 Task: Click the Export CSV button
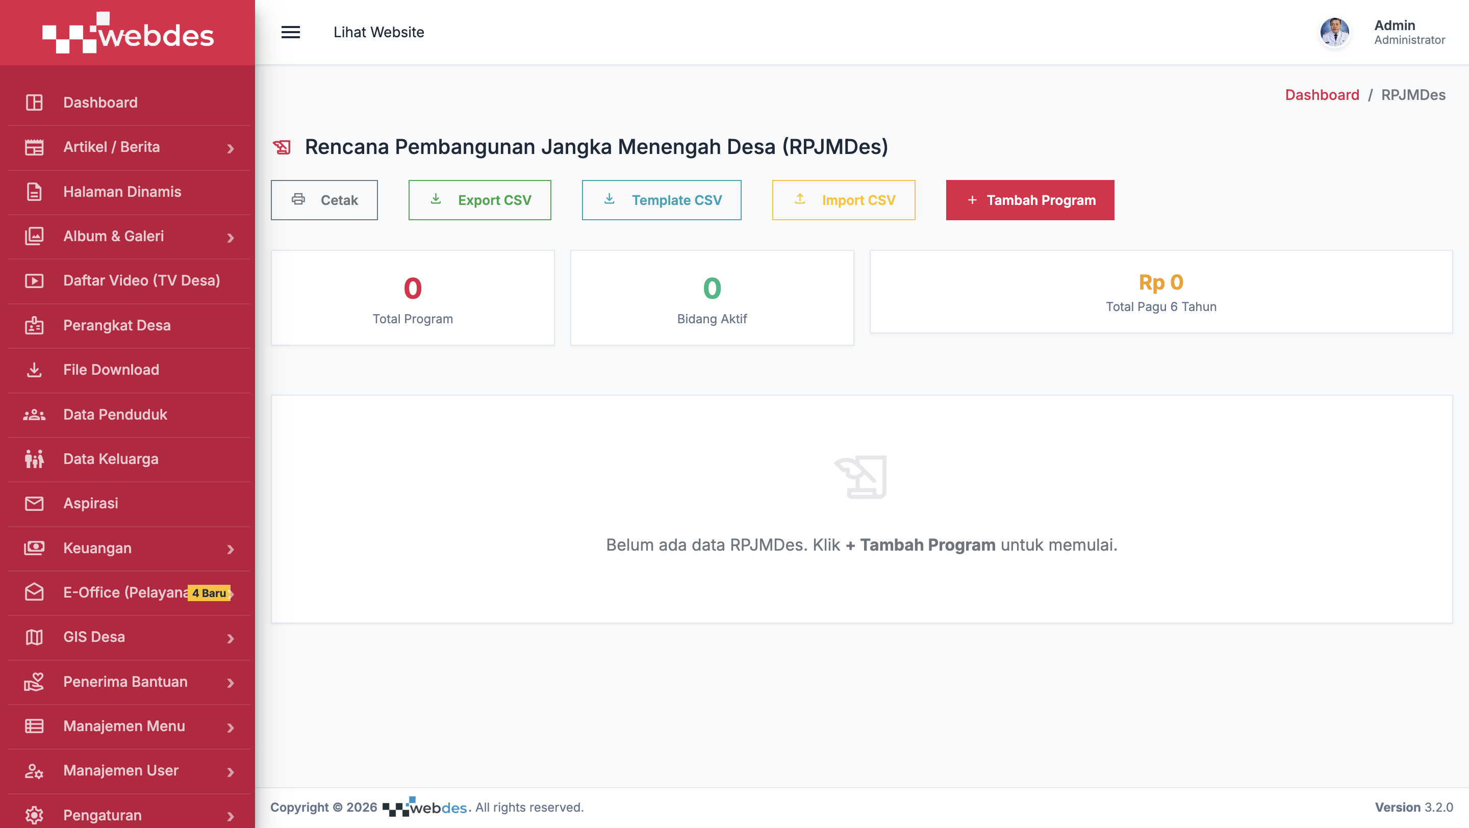click(x=479, y=200)
